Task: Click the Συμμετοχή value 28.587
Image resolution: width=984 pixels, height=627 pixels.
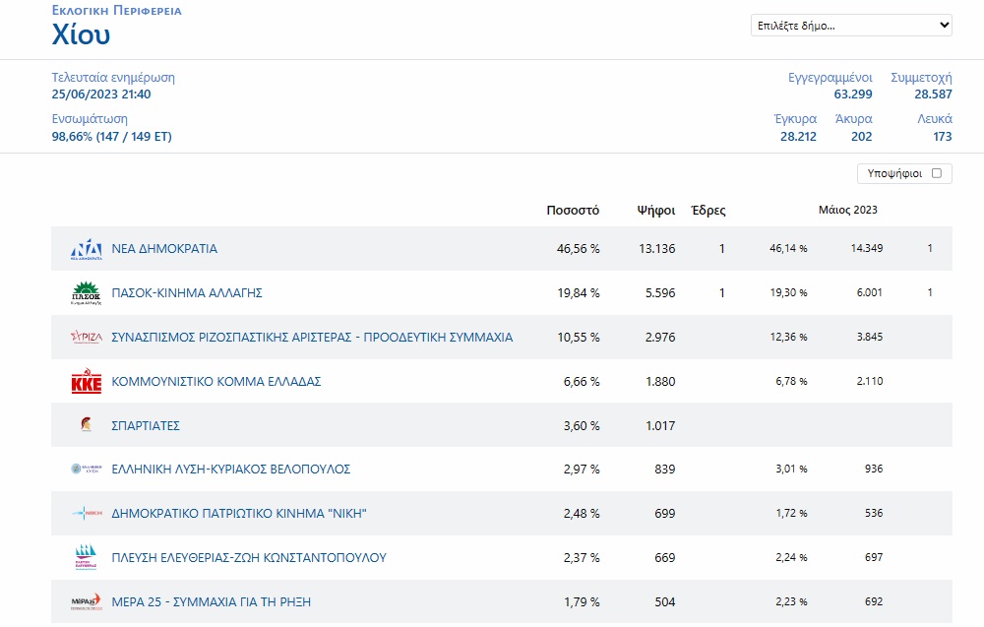Action: tap(933, 94)
